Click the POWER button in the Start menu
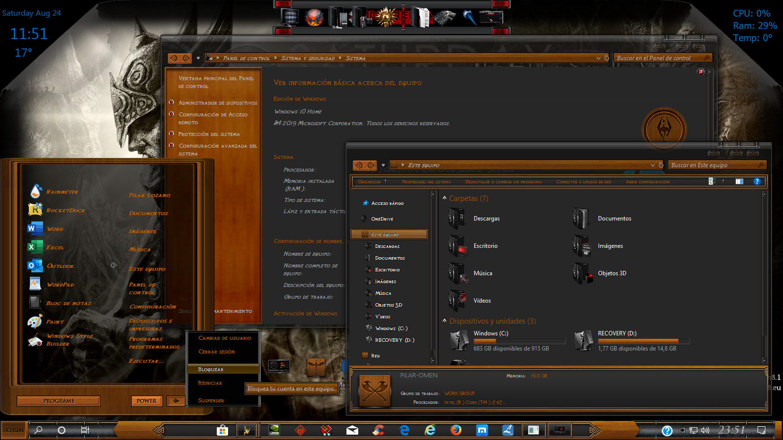This screenshot has width=783, height=440. [x=147, y=401]
